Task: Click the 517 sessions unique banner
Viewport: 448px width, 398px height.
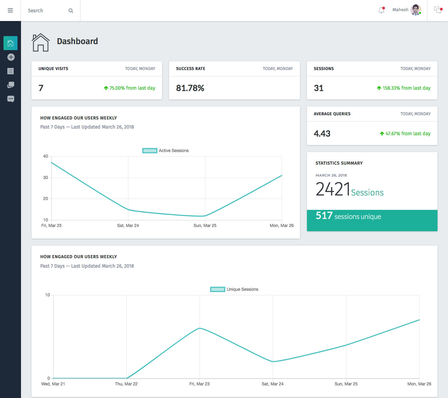Action: click(x=372, y=220)
